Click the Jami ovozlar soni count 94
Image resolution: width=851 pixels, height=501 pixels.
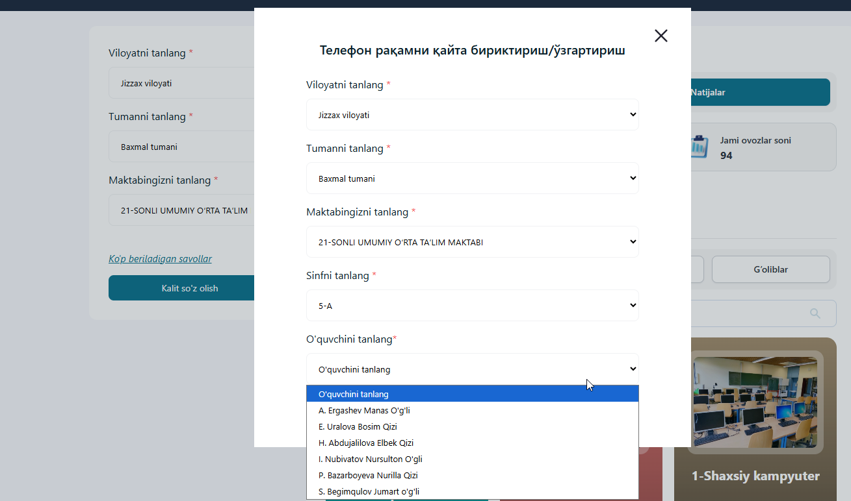(726, 156)
